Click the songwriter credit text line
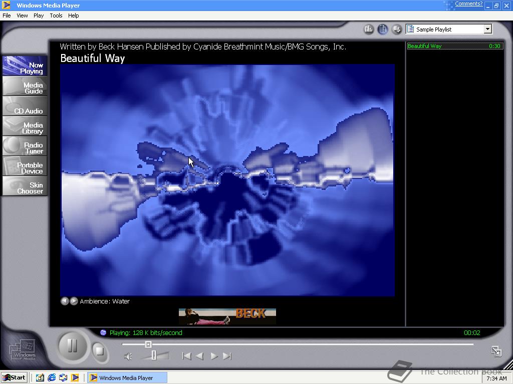This screenshot has height=384, width=513. coord(203,46)
